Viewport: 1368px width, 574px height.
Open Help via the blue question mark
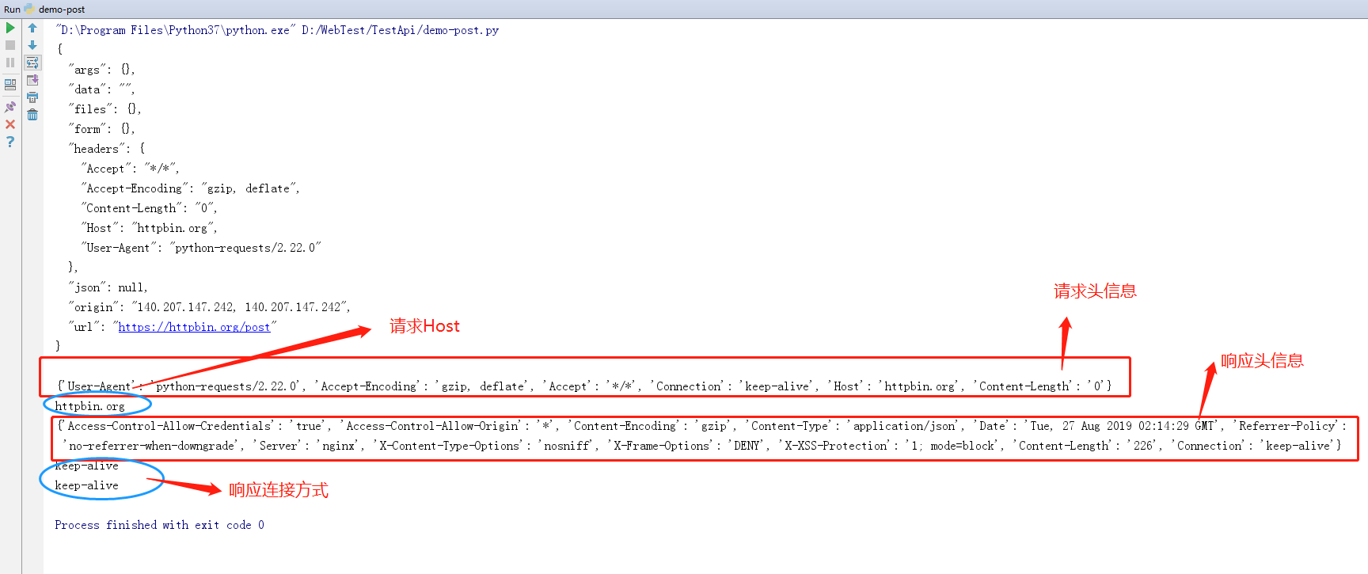pos(10,142)
